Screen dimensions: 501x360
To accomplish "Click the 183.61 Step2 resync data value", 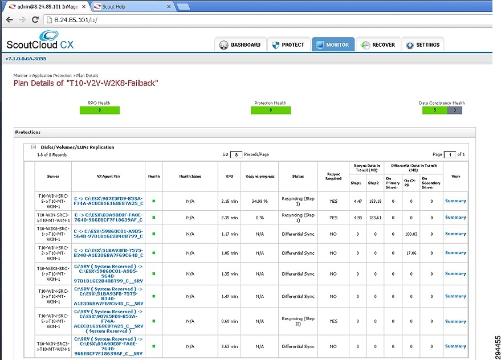I will pyautogui.click(x=375, y=218).
